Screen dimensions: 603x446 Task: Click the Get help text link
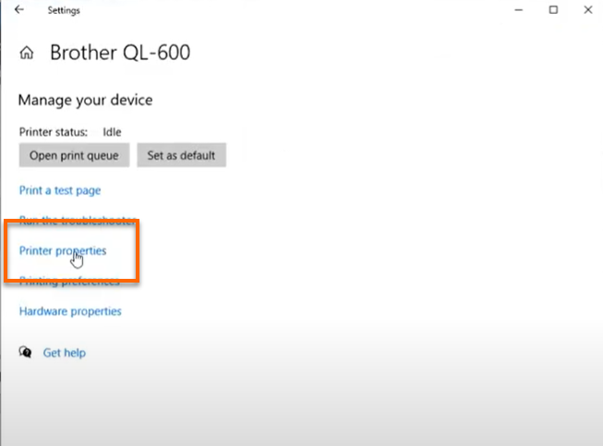tap(65, 353)
